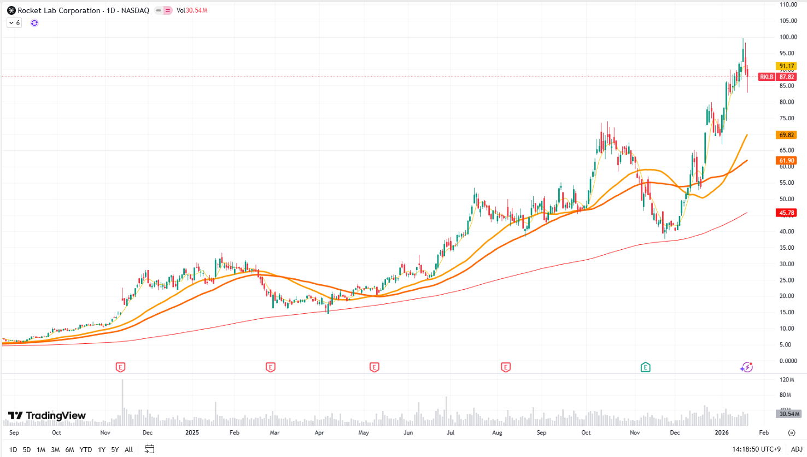The width and height of the screenshot is (807, 457).
Task: Click the purple lightning upcoming event icon
Action: pos(747,367)
